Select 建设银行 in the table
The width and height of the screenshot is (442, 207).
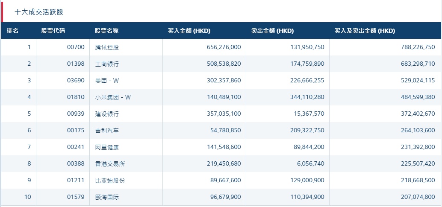[x=107, y=114]
